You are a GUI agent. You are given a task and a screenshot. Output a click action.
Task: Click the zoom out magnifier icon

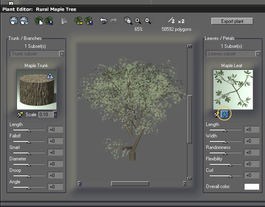point(147,21)
